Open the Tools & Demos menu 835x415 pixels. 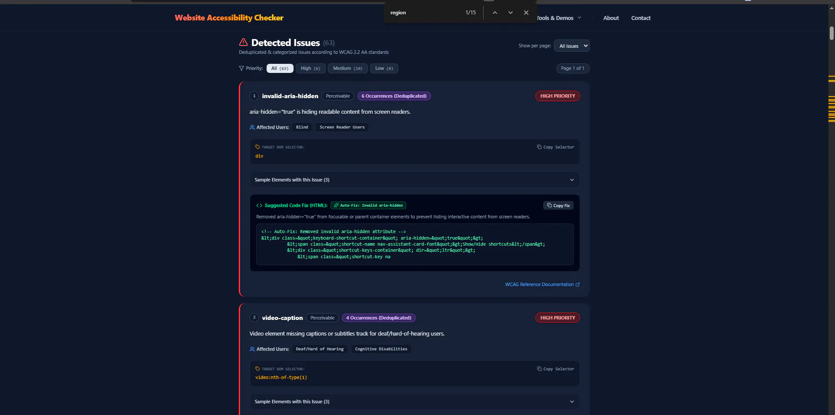click(x=558, y=18)
